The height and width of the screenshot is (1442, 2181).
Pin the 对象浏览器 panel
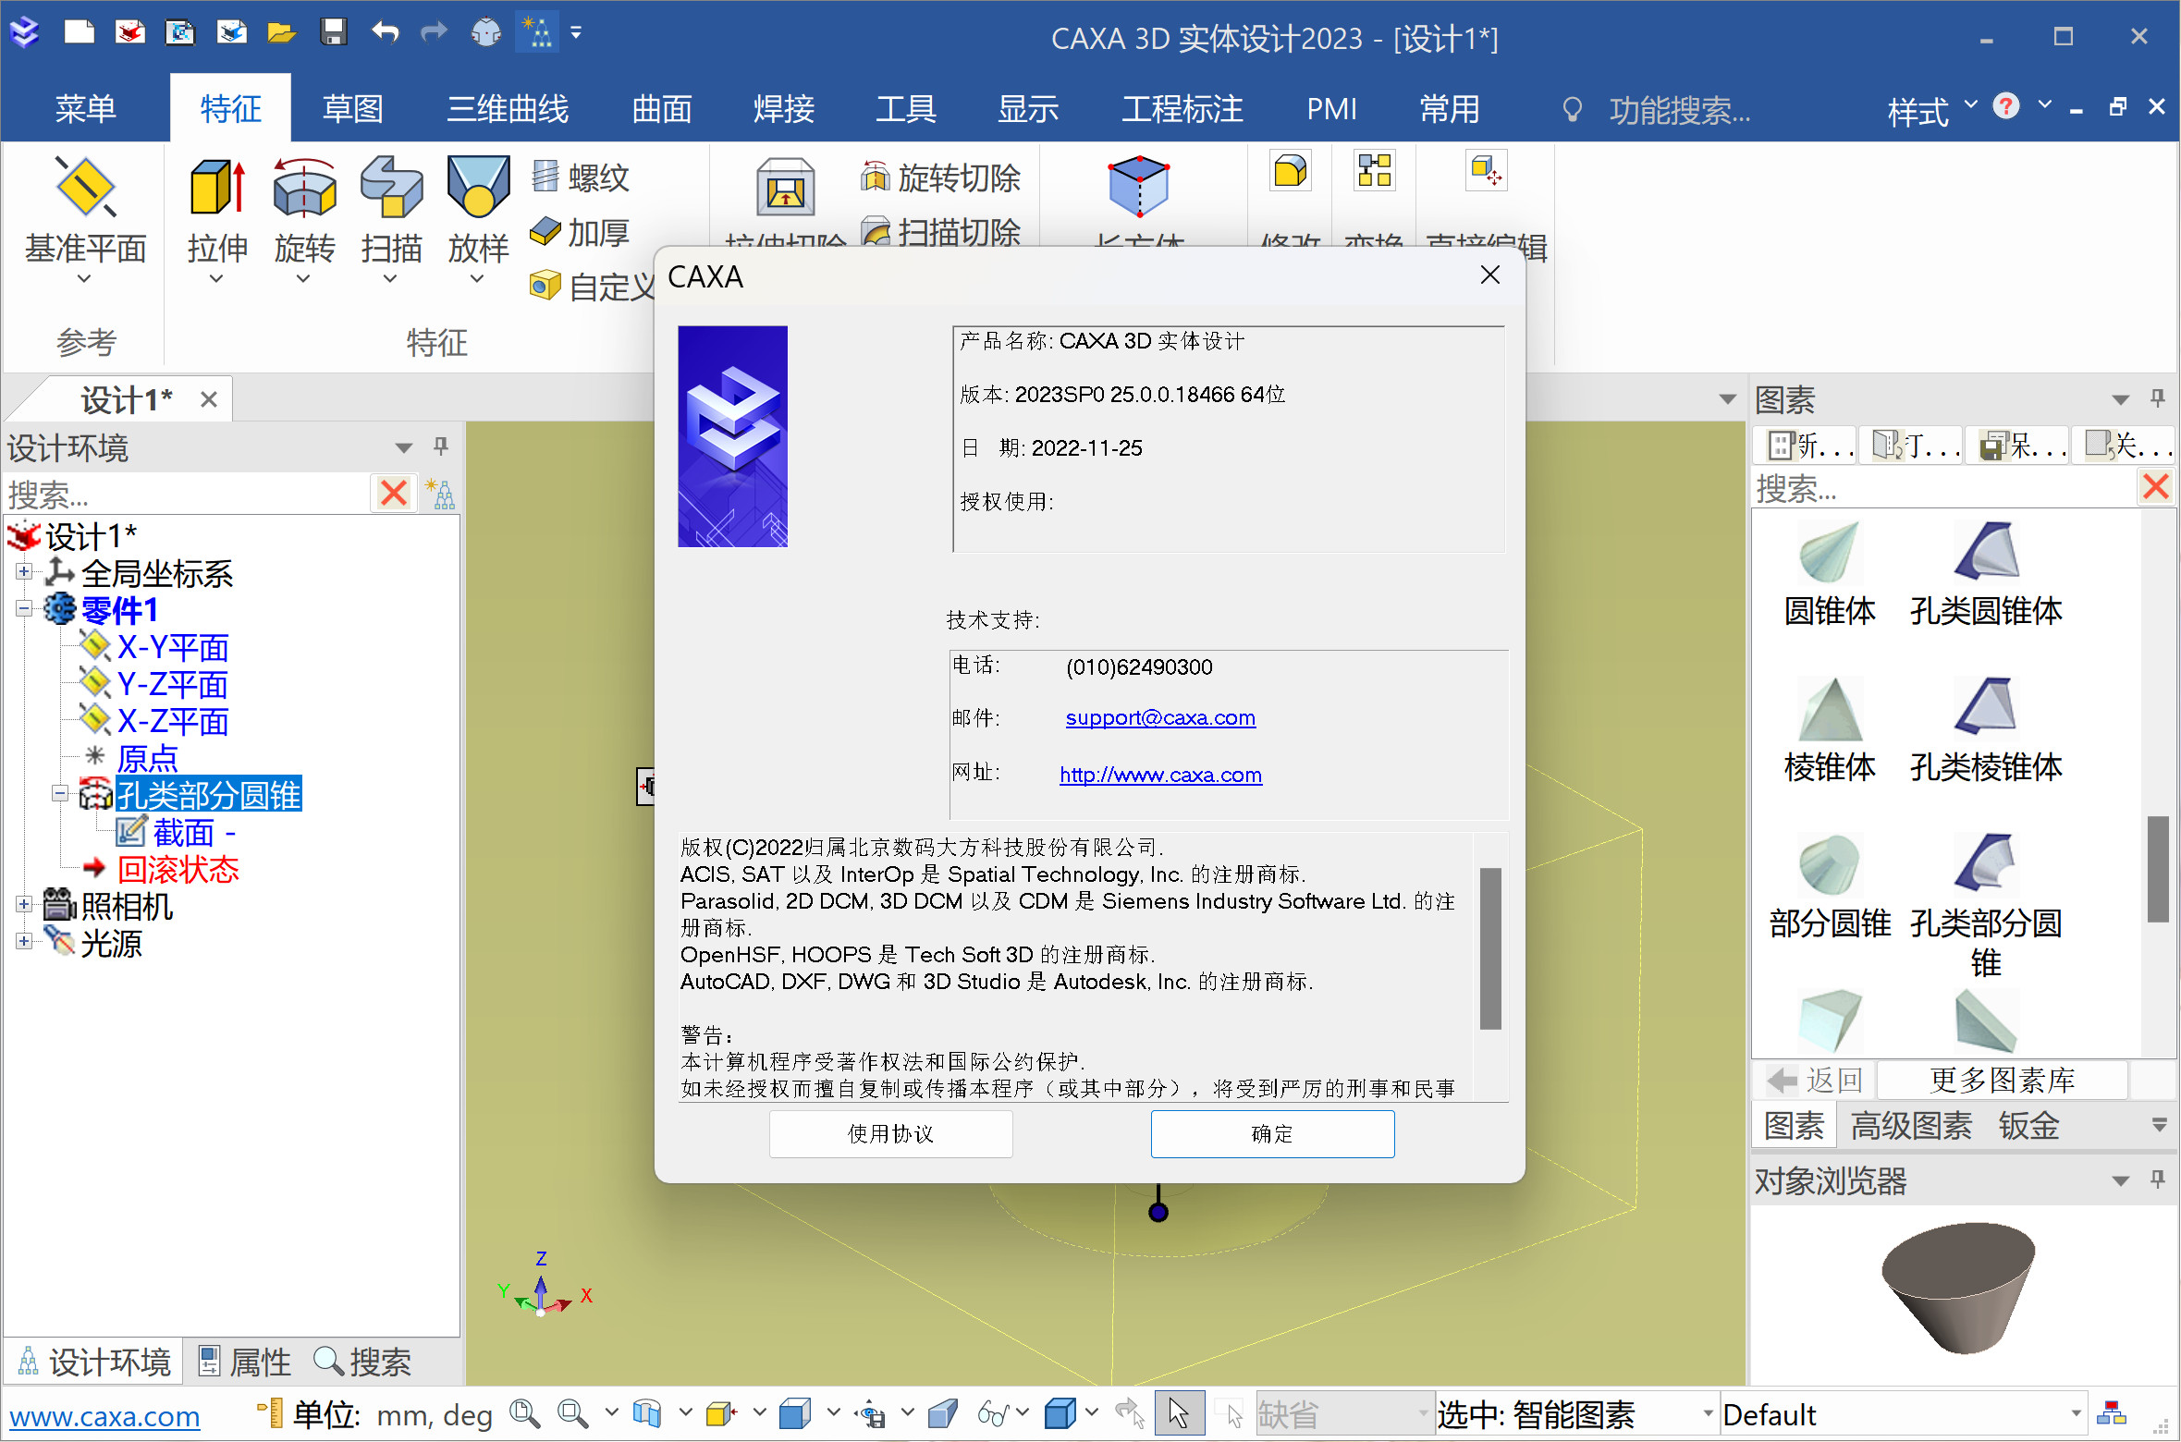pyautogui.click(x=2158, y=1179)
